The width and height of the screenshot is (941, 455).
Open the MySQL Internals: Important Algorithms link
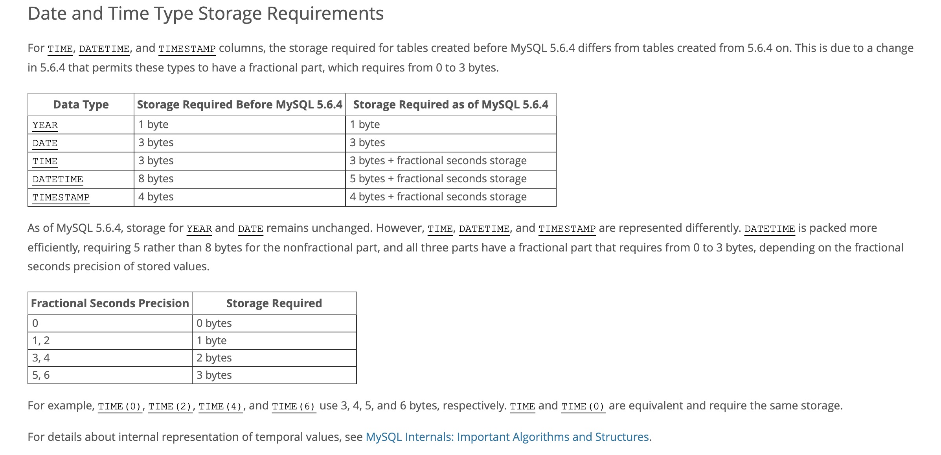tap(507, 437)
